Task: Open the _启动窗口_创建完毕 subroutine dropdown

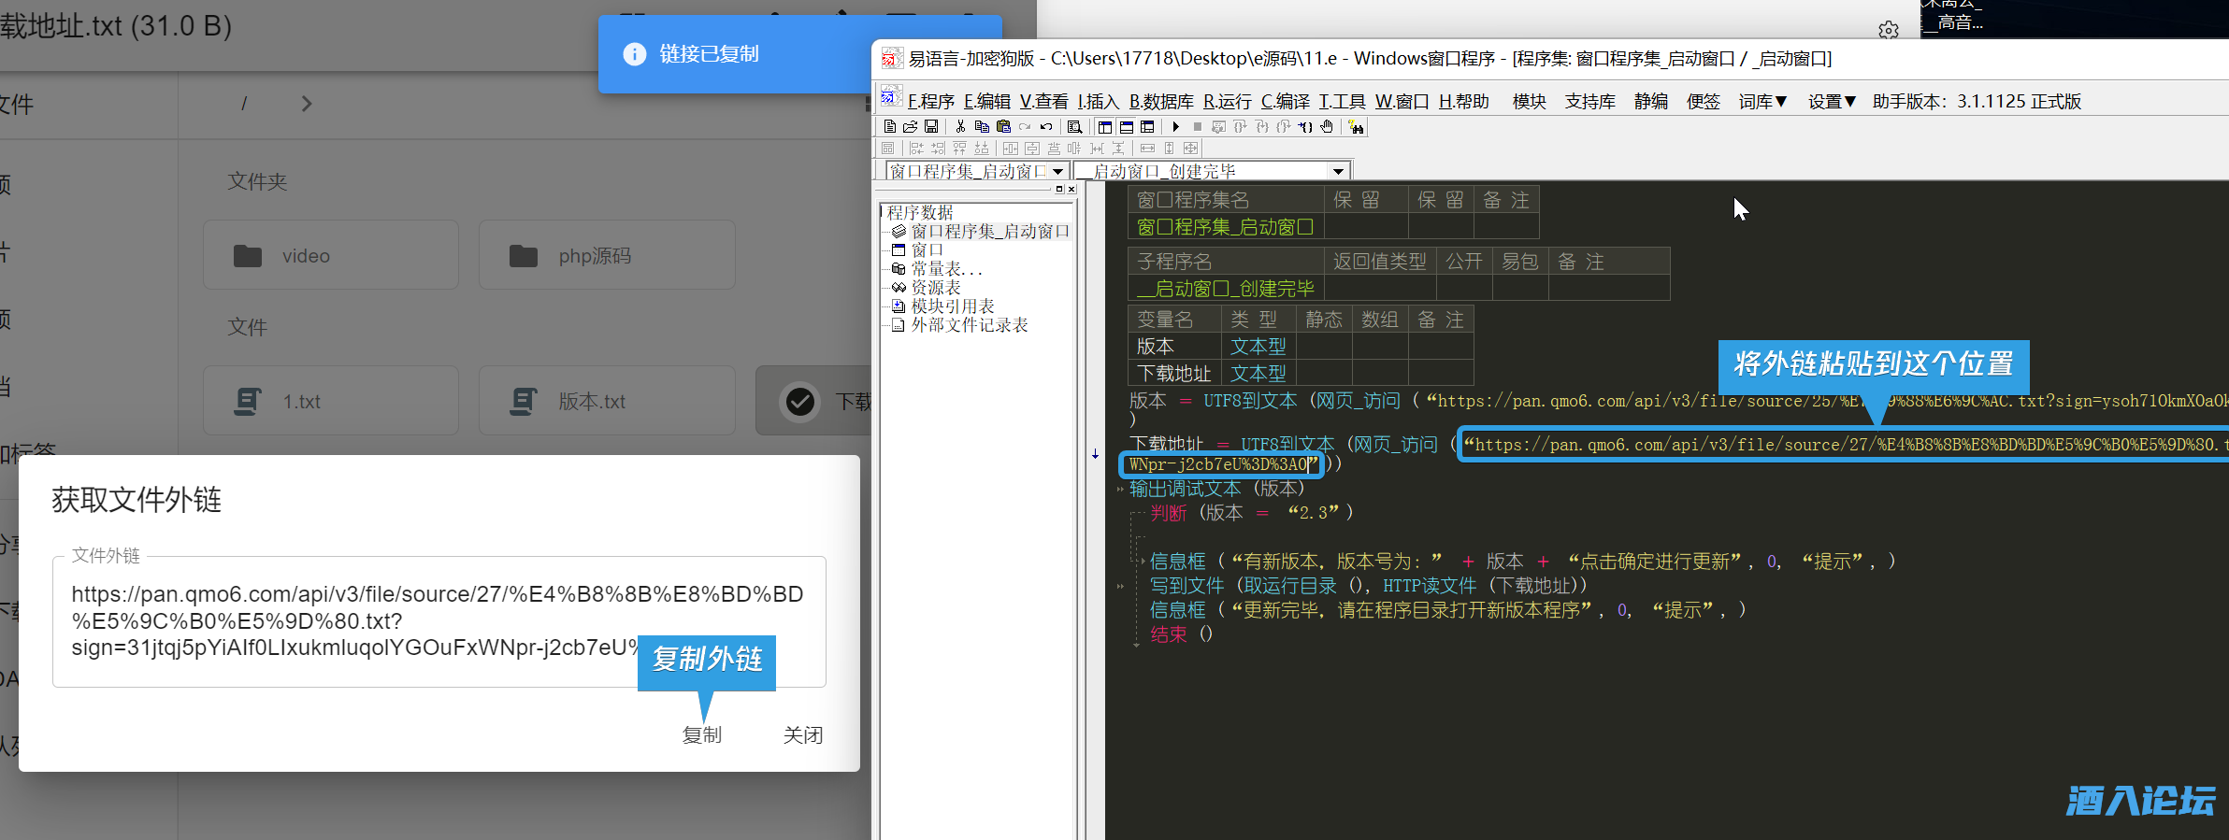Action: 1338,171
